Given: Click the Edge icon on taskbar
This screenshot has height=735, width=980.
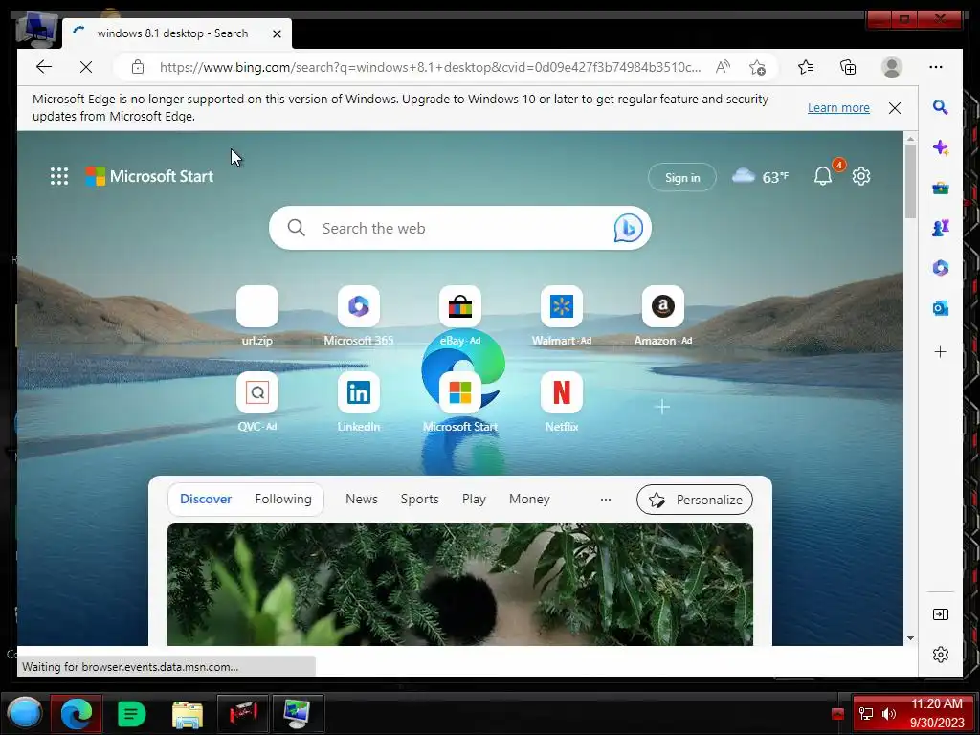Looking at the screenshot, I should [x=77, y=713].
